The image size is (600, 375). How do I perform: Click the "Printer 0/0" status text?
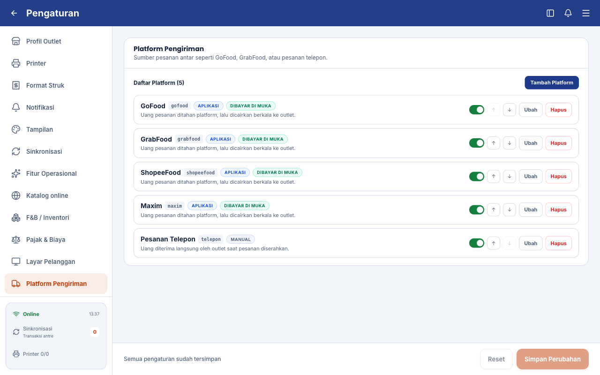pyautogui.click(x=36, y=354)
